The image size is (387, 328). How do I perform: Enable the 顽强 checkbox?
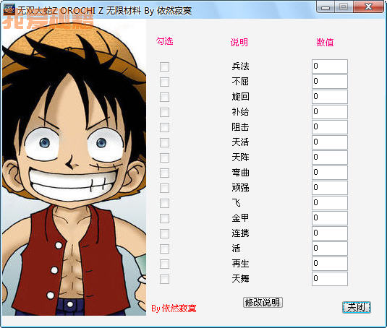[164, 188]
